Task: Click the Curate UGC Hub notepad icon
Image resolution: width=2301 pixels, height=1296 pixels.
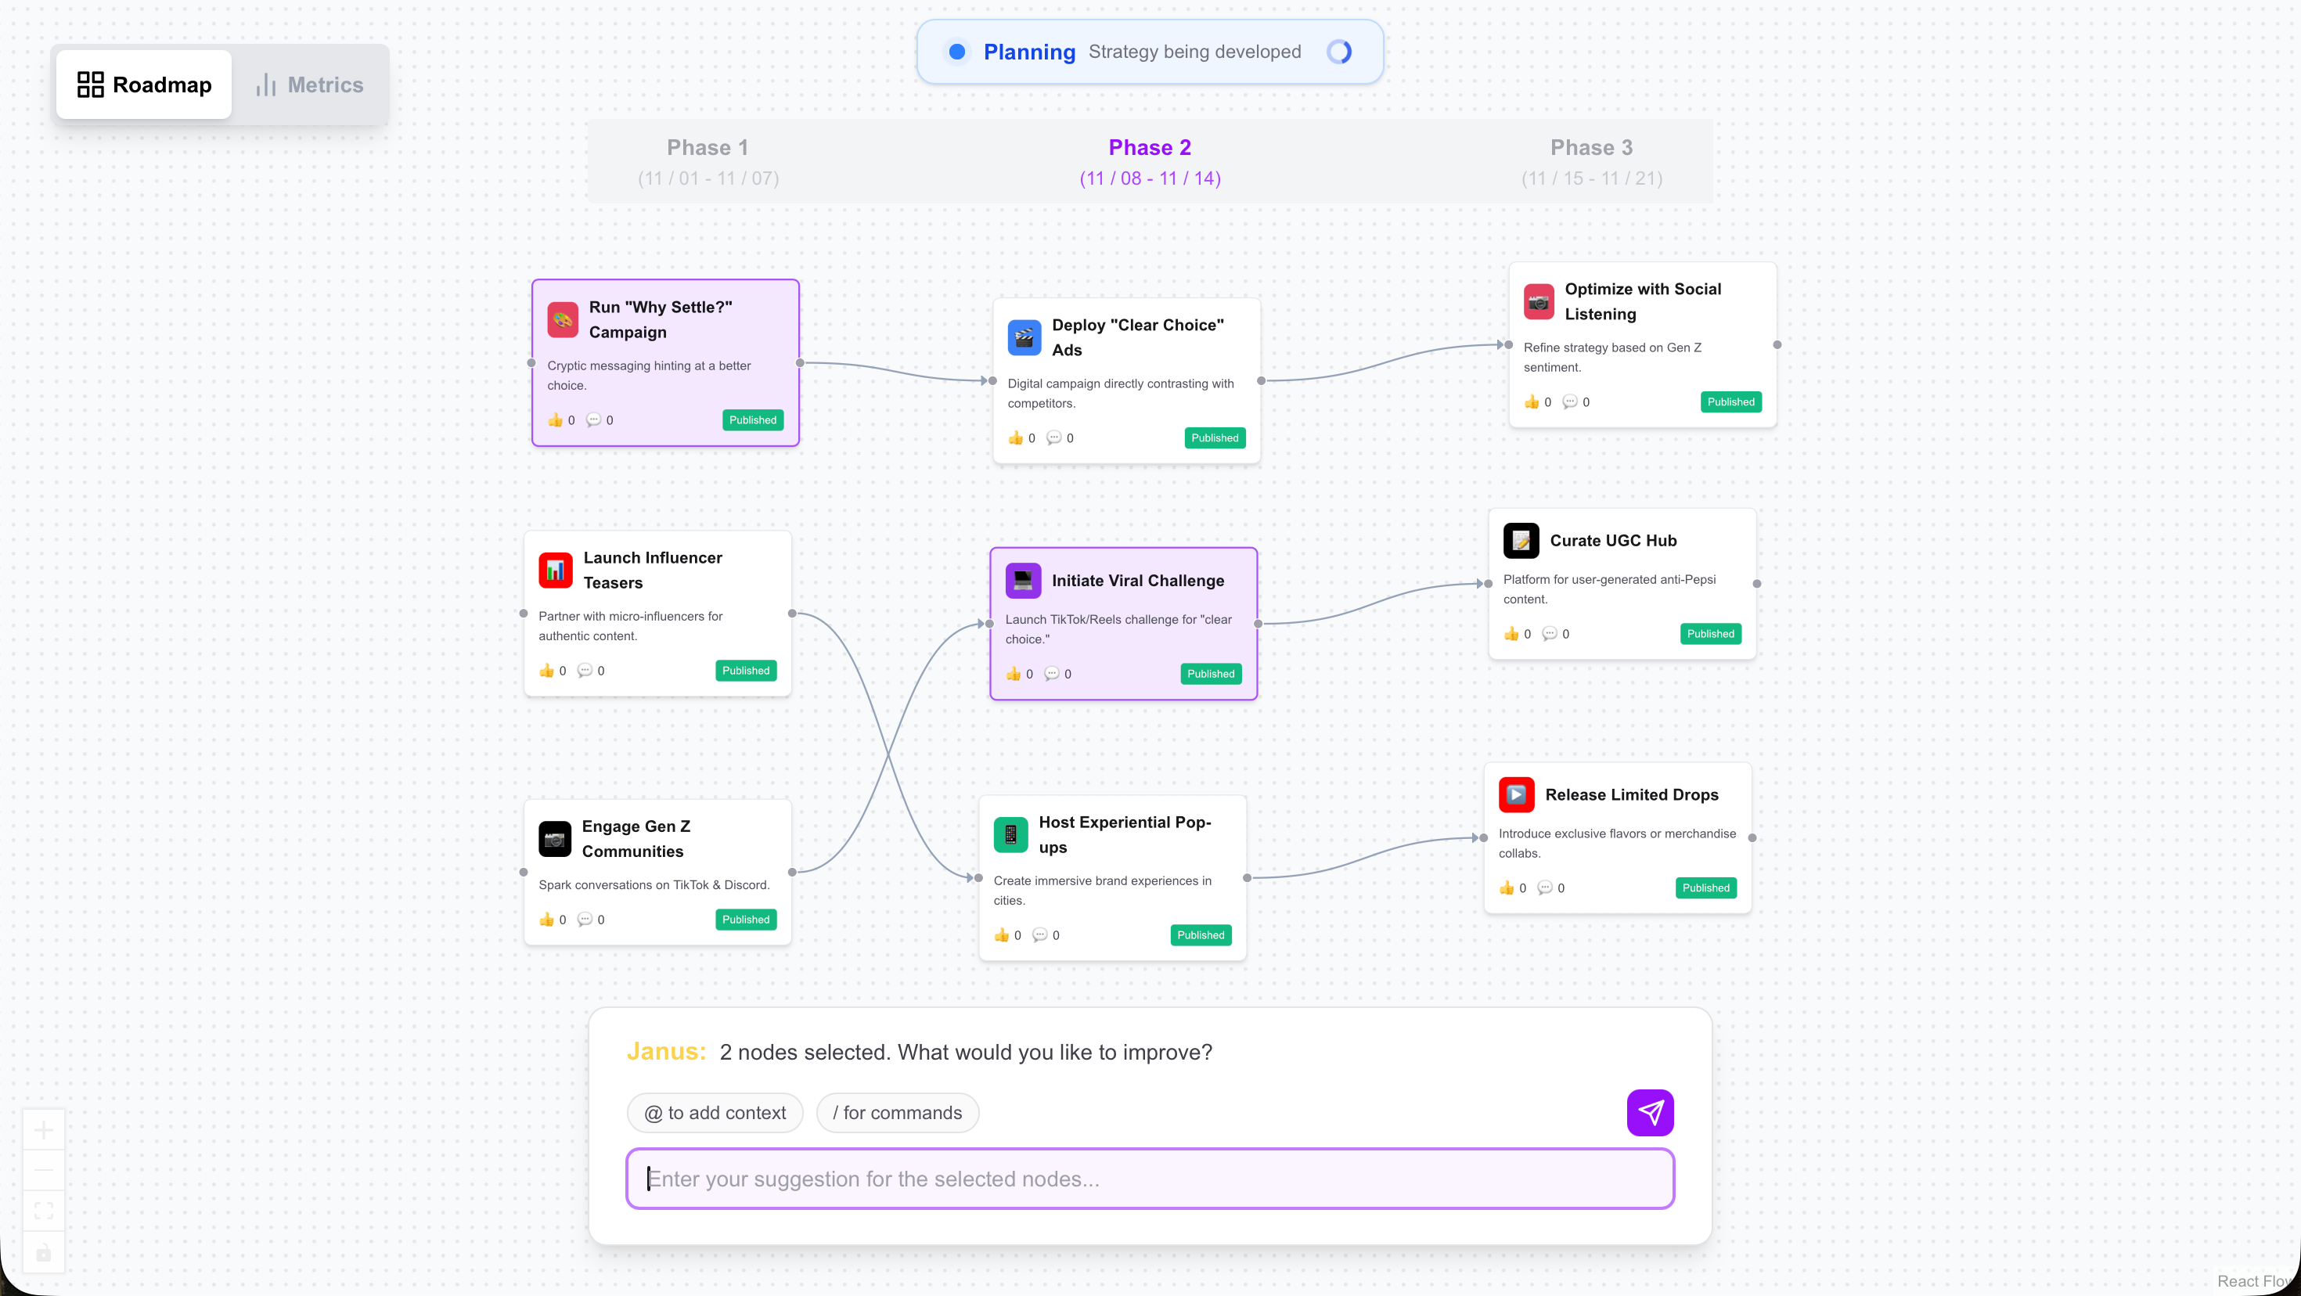Action: coord(1520,540)
